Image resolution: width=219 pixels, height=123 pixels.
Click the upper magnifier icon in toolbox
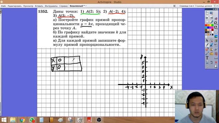pyautogui.click(x=216, y=23)
